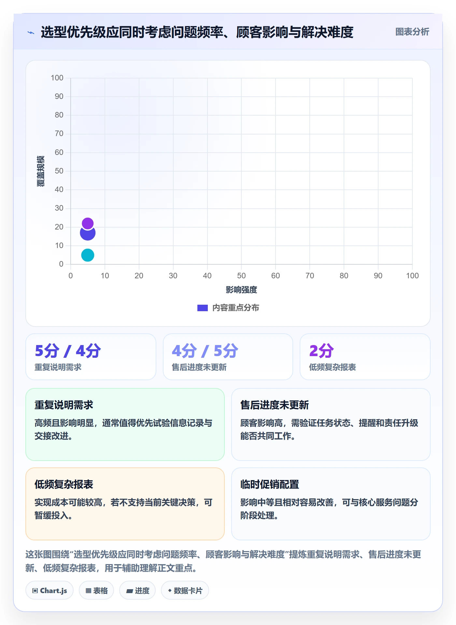The height and width of the screenshot is (625, 456).
Task: Select the 售后进度未更新 description card
Action: [x=331, y=424]
